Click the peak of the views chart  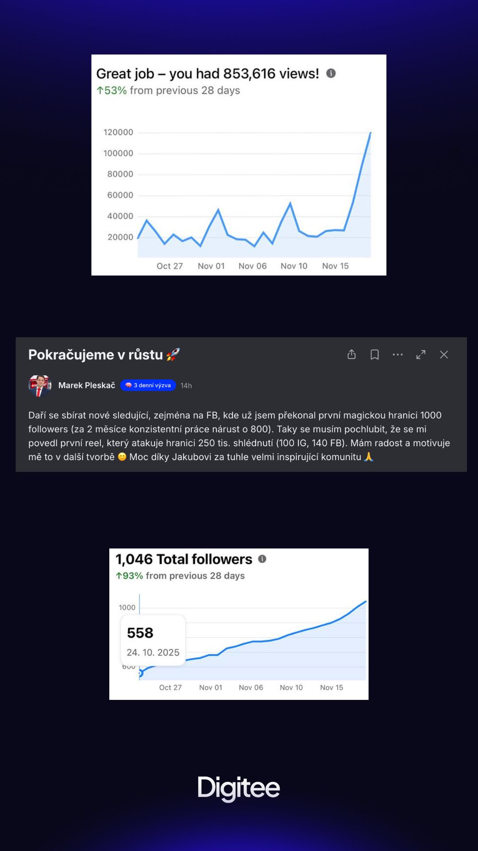370,133
